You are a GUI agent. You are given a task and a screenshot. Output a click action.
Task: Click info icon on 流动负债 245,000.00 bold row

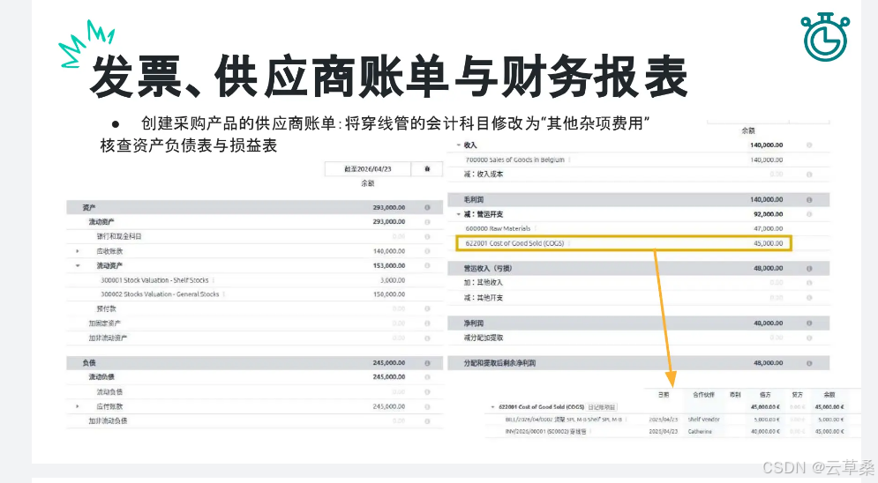427,376
